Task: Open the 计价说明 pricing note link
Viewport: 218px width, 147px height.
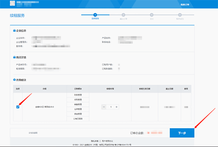Action: click(x=33, y=133)
